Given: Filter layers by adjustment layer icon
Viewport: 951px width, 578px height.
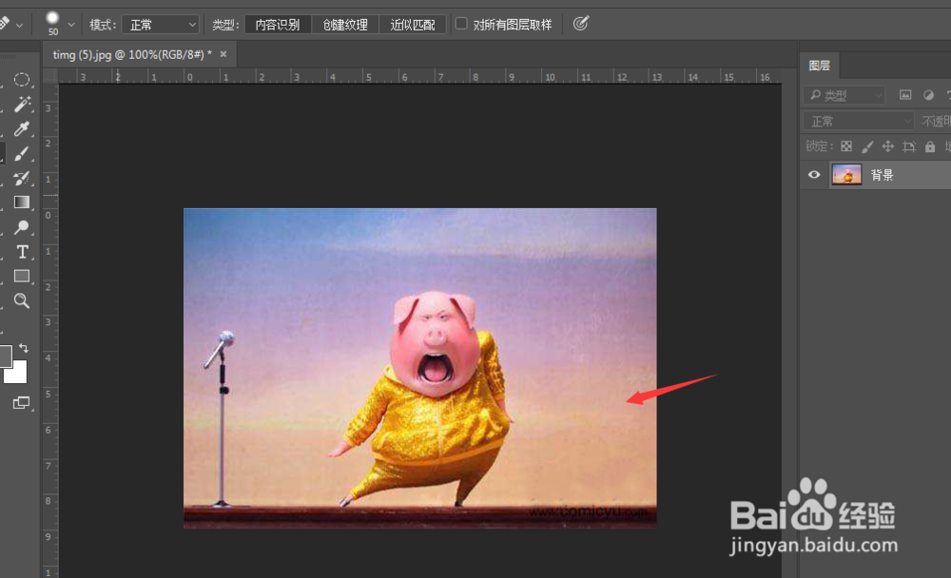Looking at the screenshot, I should [928, 95].
